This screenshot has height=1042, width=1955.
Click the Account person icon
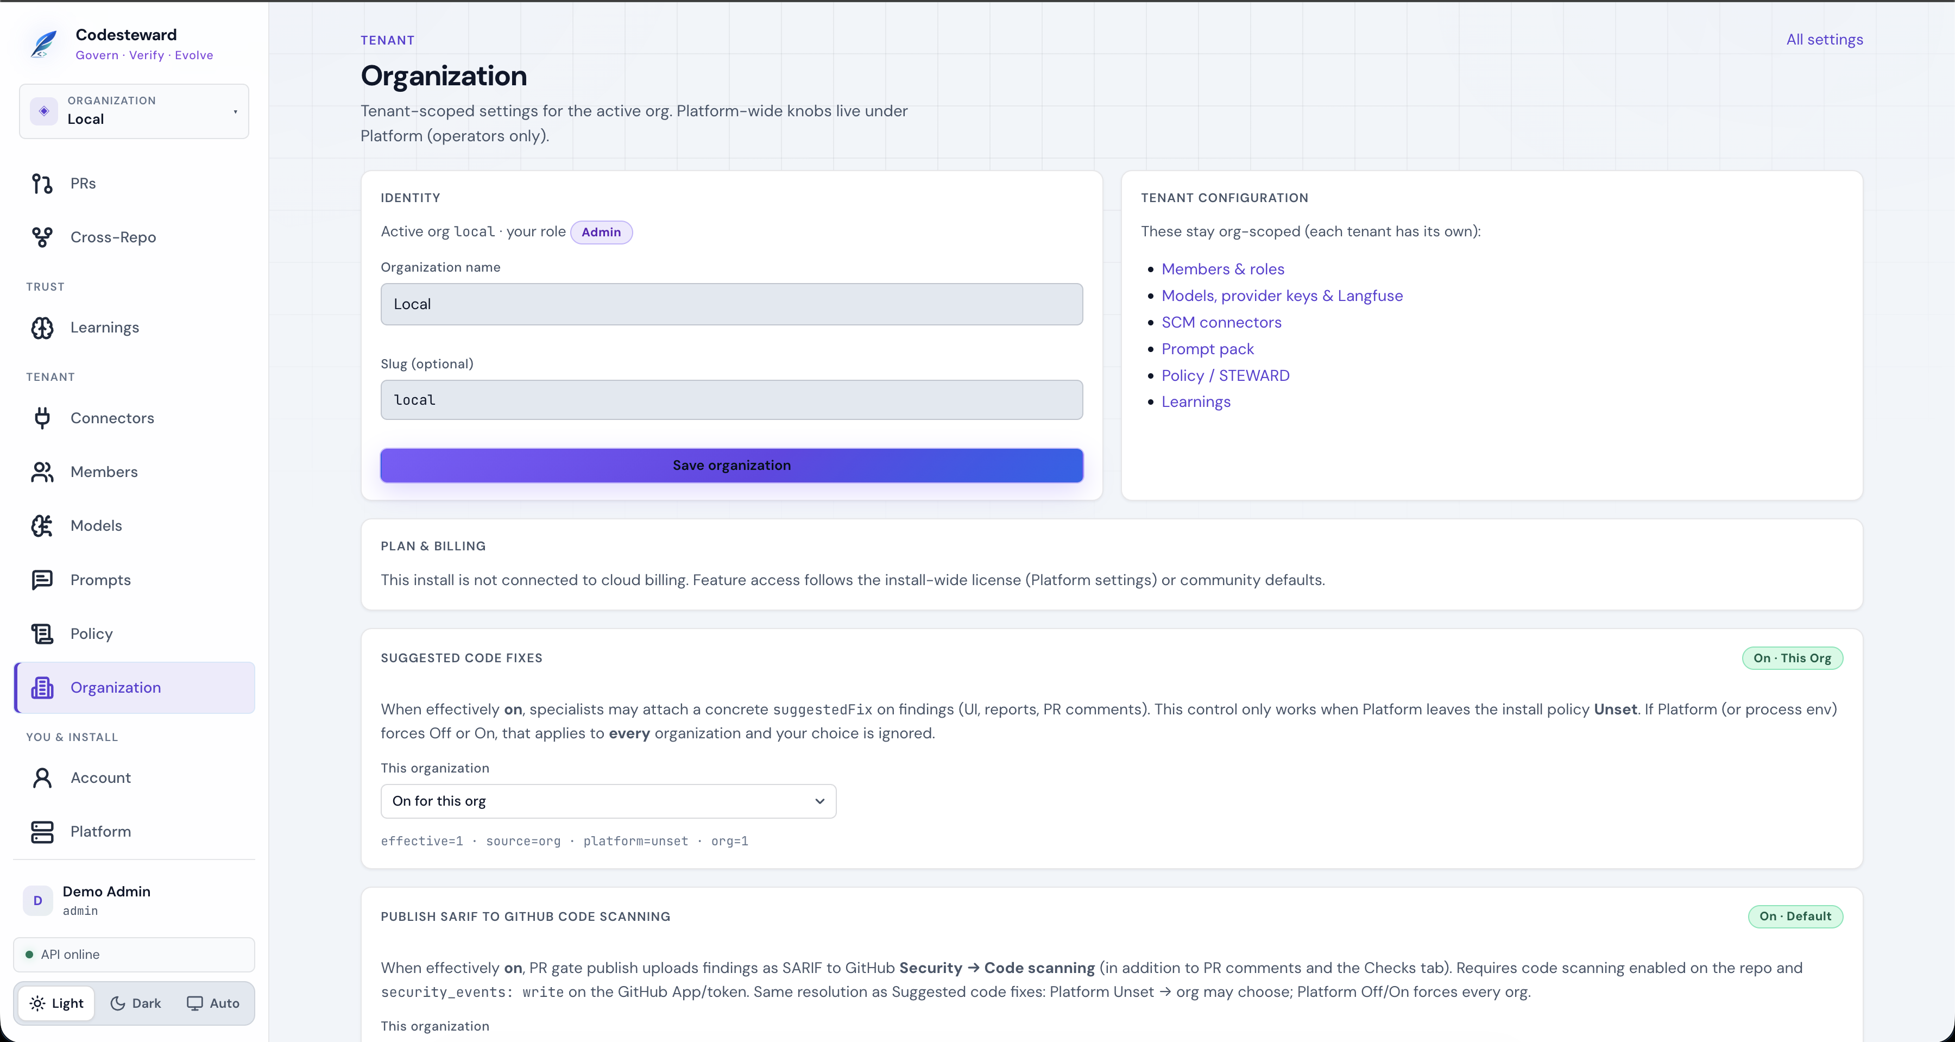pos(42,779)
